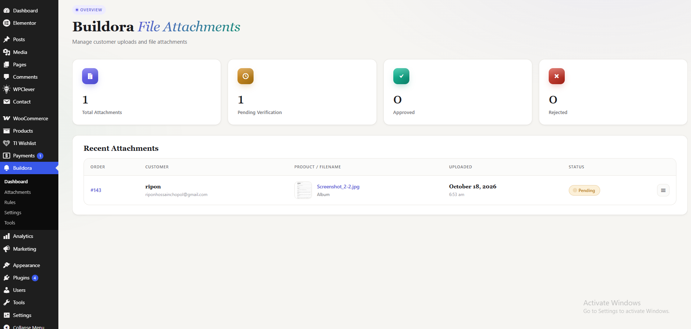Image resolution: width=691 pixels, height=329 pixels.
Task: Open the row actions menu for order #143
Action: pos(663,190)
